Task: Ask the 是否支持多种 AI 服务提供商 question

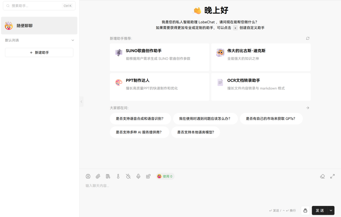Action: pos(140,132)
